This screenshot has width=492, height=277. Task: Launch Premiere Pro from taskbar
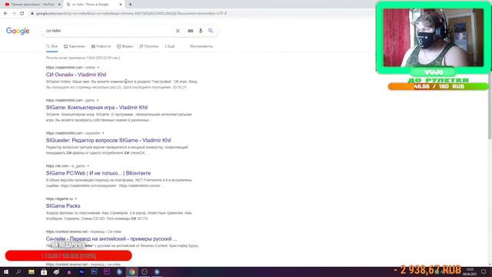(x=107, y=272)
